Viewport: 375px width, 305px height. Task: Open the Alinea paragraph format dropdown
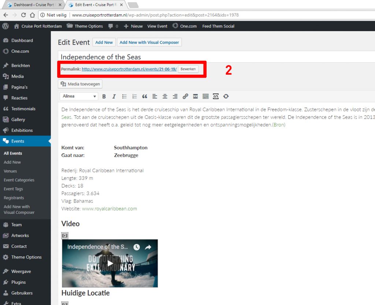pos(79,96)
